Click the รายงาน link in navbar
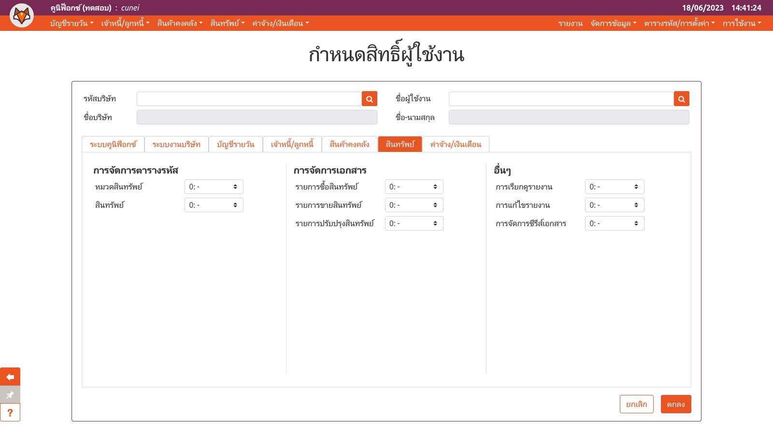 point(570,23)
